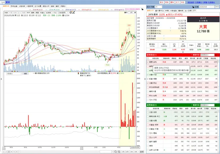Tick the checkbox for 國票-安和

pos(147,62)
